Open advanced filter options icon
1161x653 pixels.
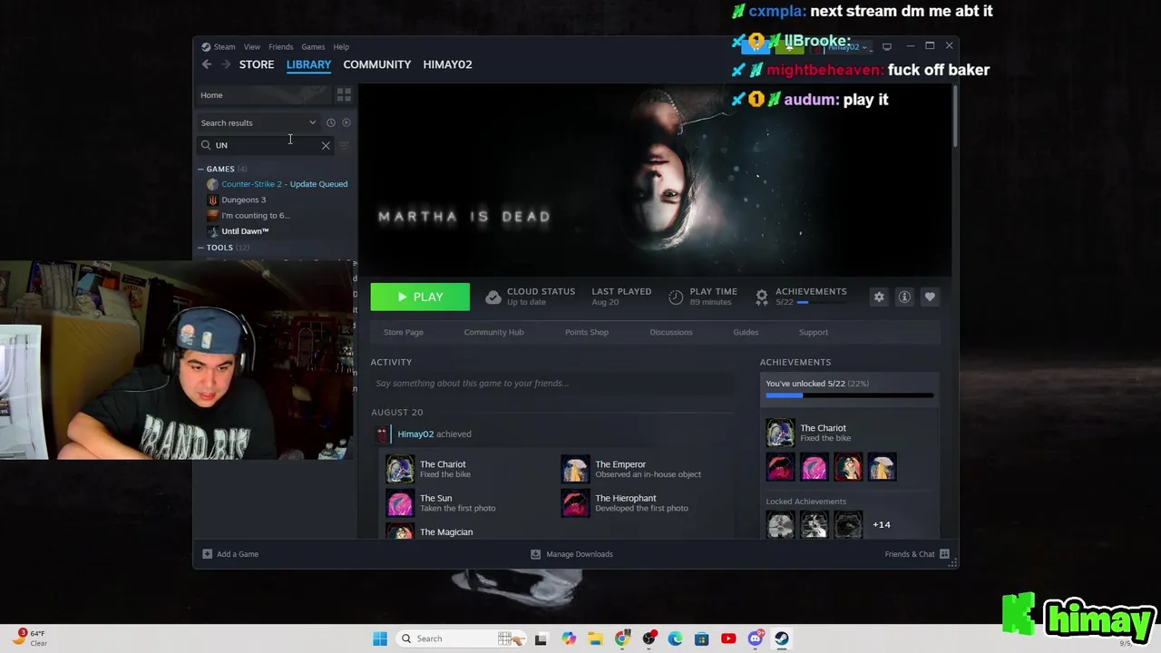point(344,145)
